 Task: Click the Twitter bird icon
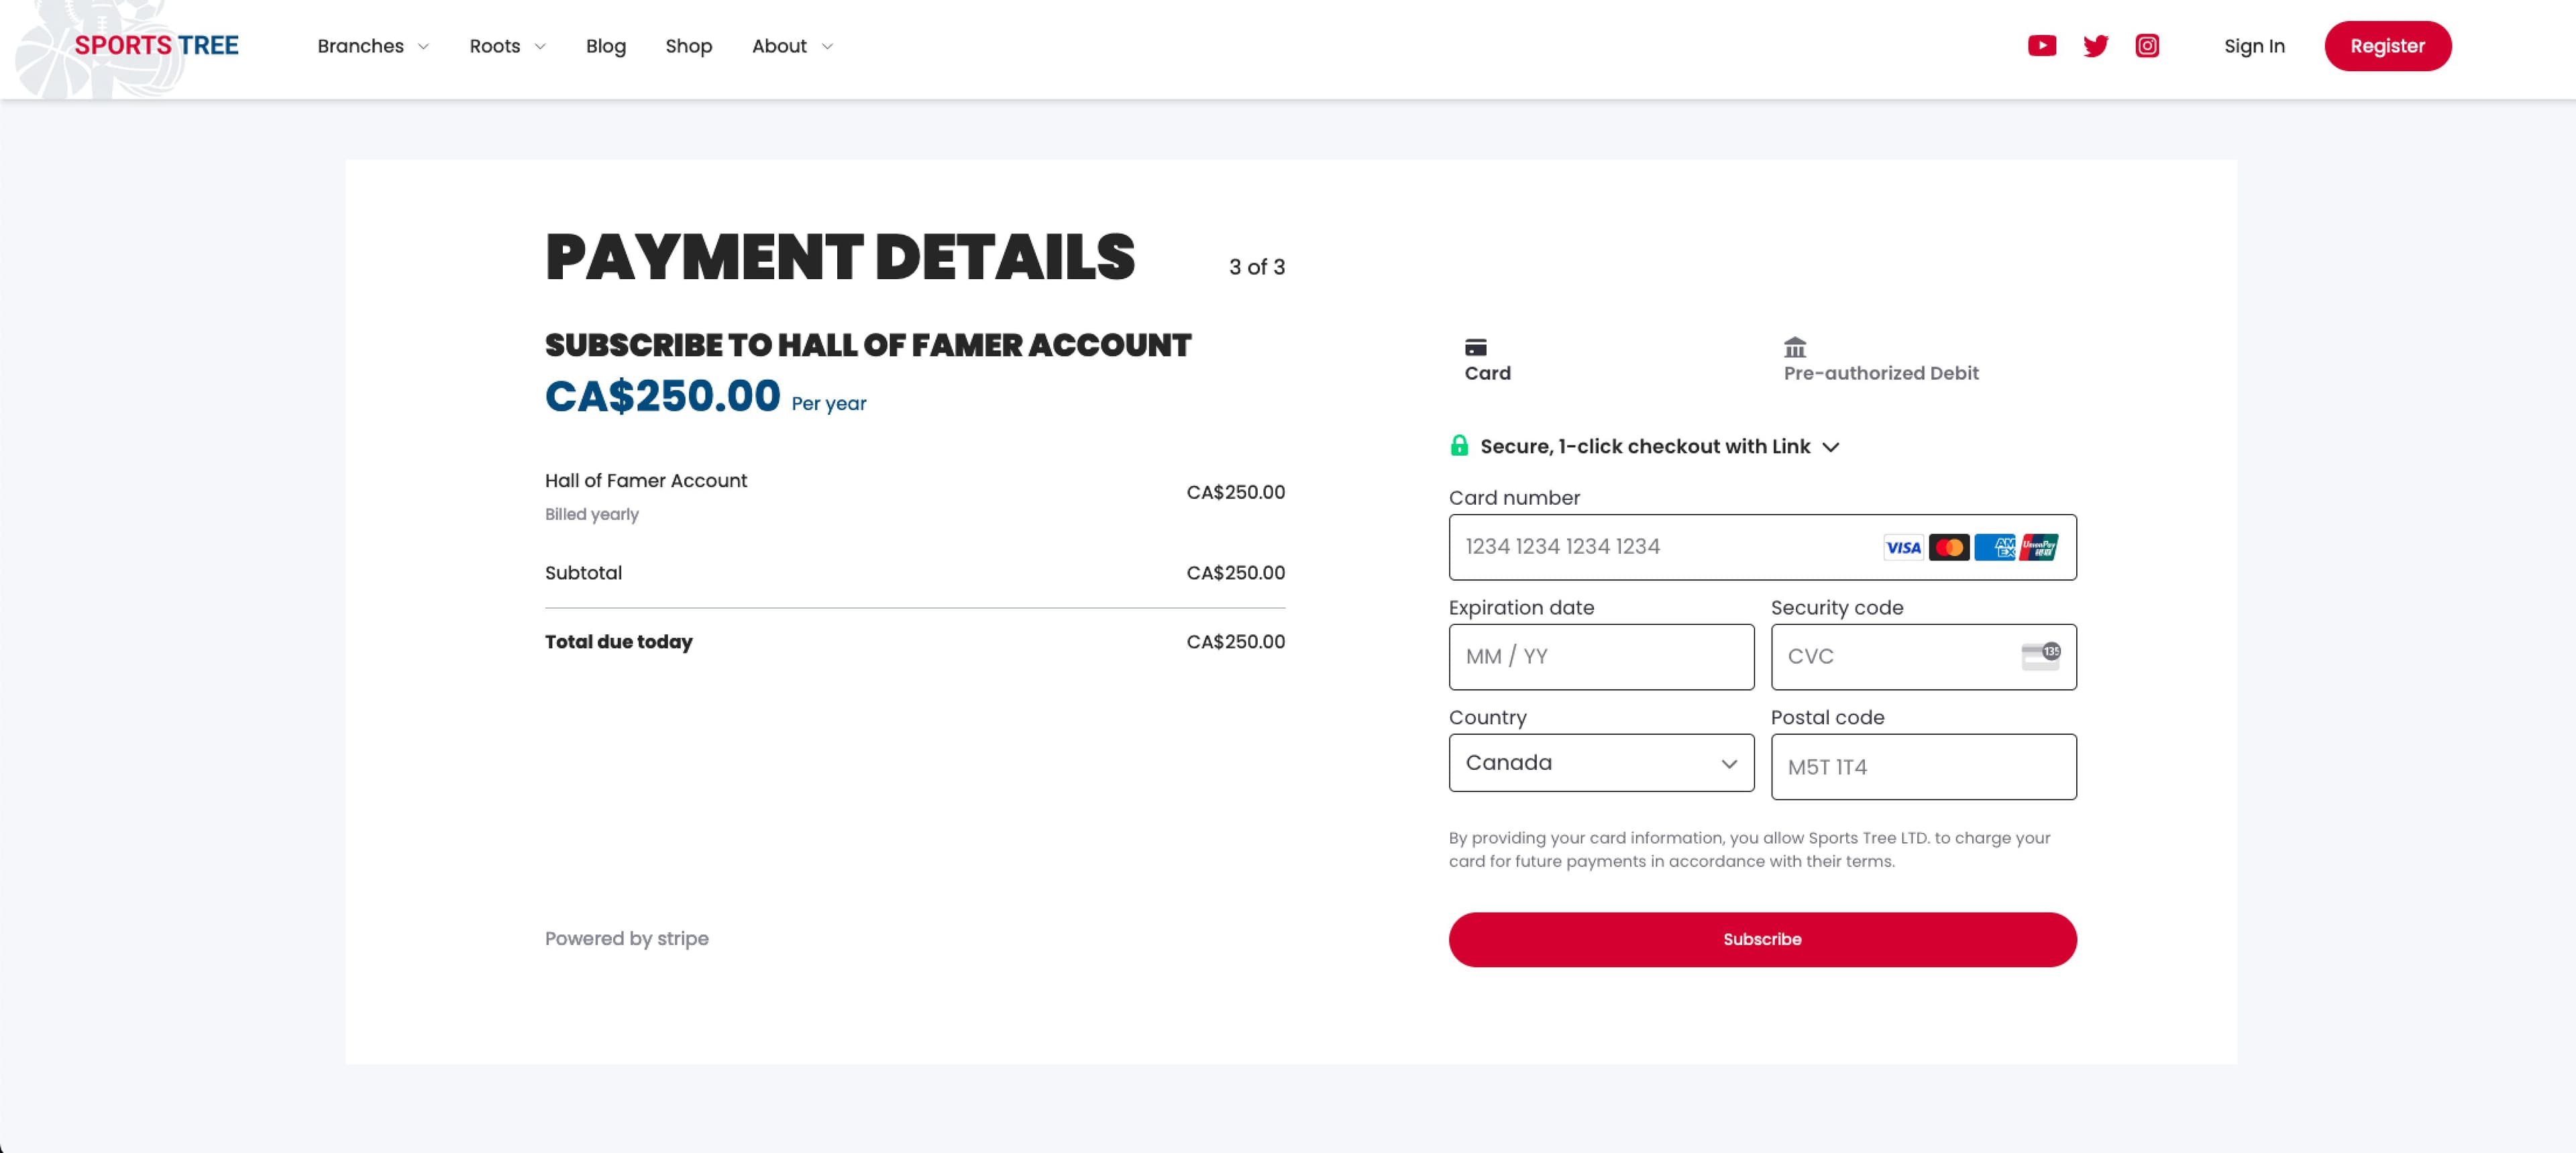coord(2095,46)
